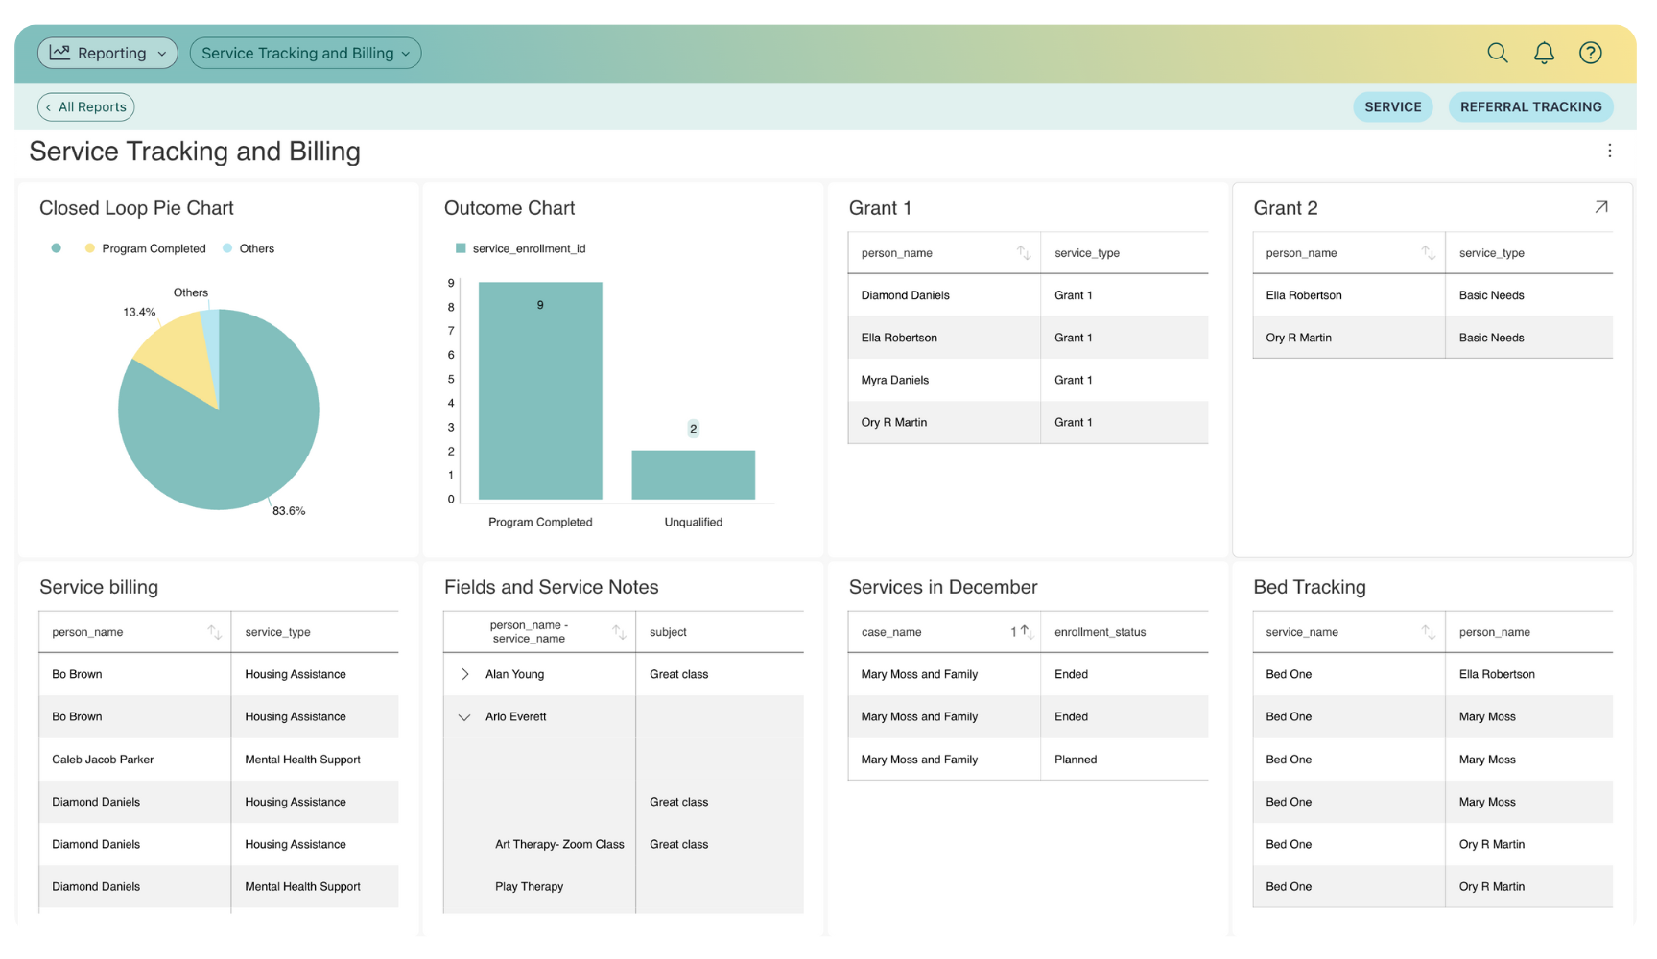Open notifications via the bell icon
Viewport: 1657px width, 959px height.
pyautogui.click(x=1544, y=53)
